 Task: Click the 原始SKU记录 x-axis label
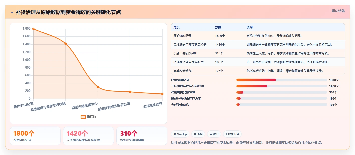(24, 105)
